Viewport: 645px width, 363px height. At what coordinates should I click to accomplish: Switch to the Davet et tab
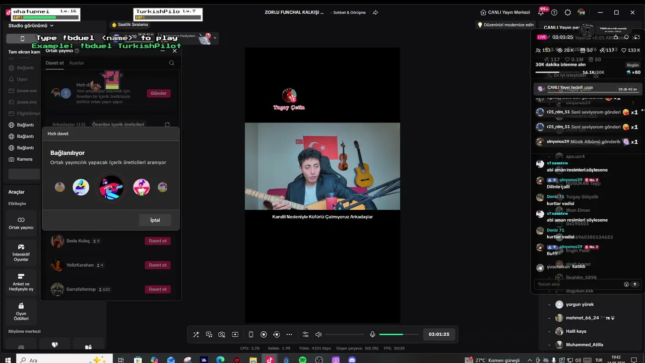pyautogui.click(x=54, y=63)
